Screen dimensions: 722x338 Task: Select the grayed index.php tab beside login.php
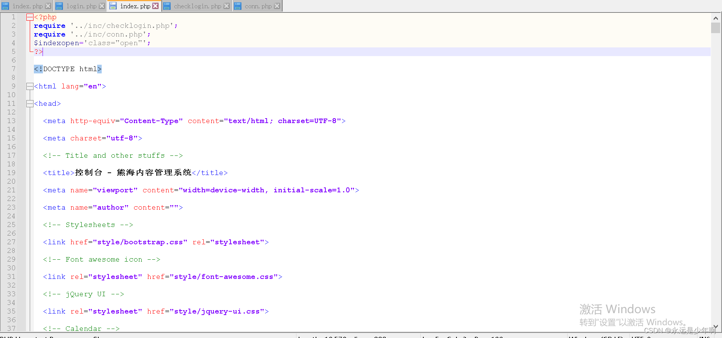coord(27,6)
